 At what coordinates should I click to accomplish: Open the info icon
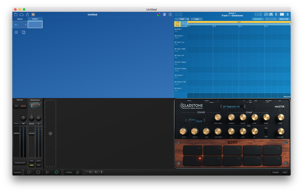[x=170, y=14]
